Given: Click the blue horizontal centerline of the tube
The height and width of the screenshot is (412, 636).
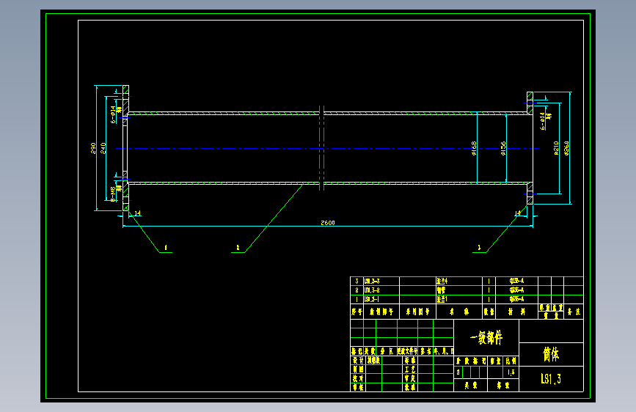Looking at the screenshot, I should point(328,148).
